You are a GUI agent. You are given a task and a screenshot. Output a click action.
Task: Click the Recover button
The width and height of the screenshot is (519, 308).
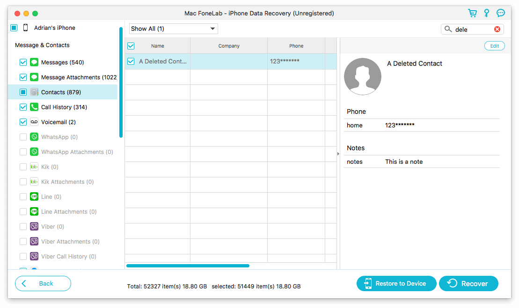[x=468, y=283]
